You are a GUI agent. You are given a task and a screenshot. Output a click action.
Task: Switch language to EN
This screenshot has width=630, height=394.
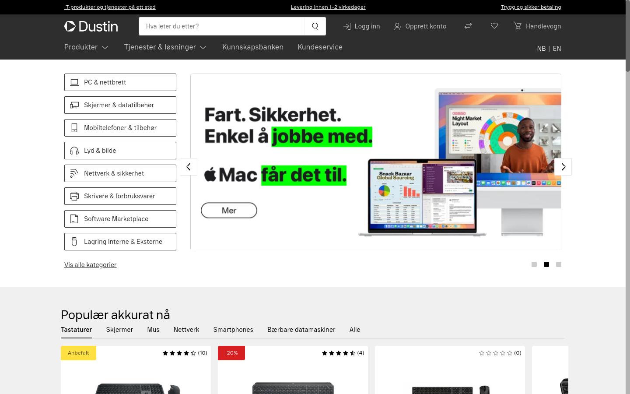pyautogui.click(x=557, y=49)
